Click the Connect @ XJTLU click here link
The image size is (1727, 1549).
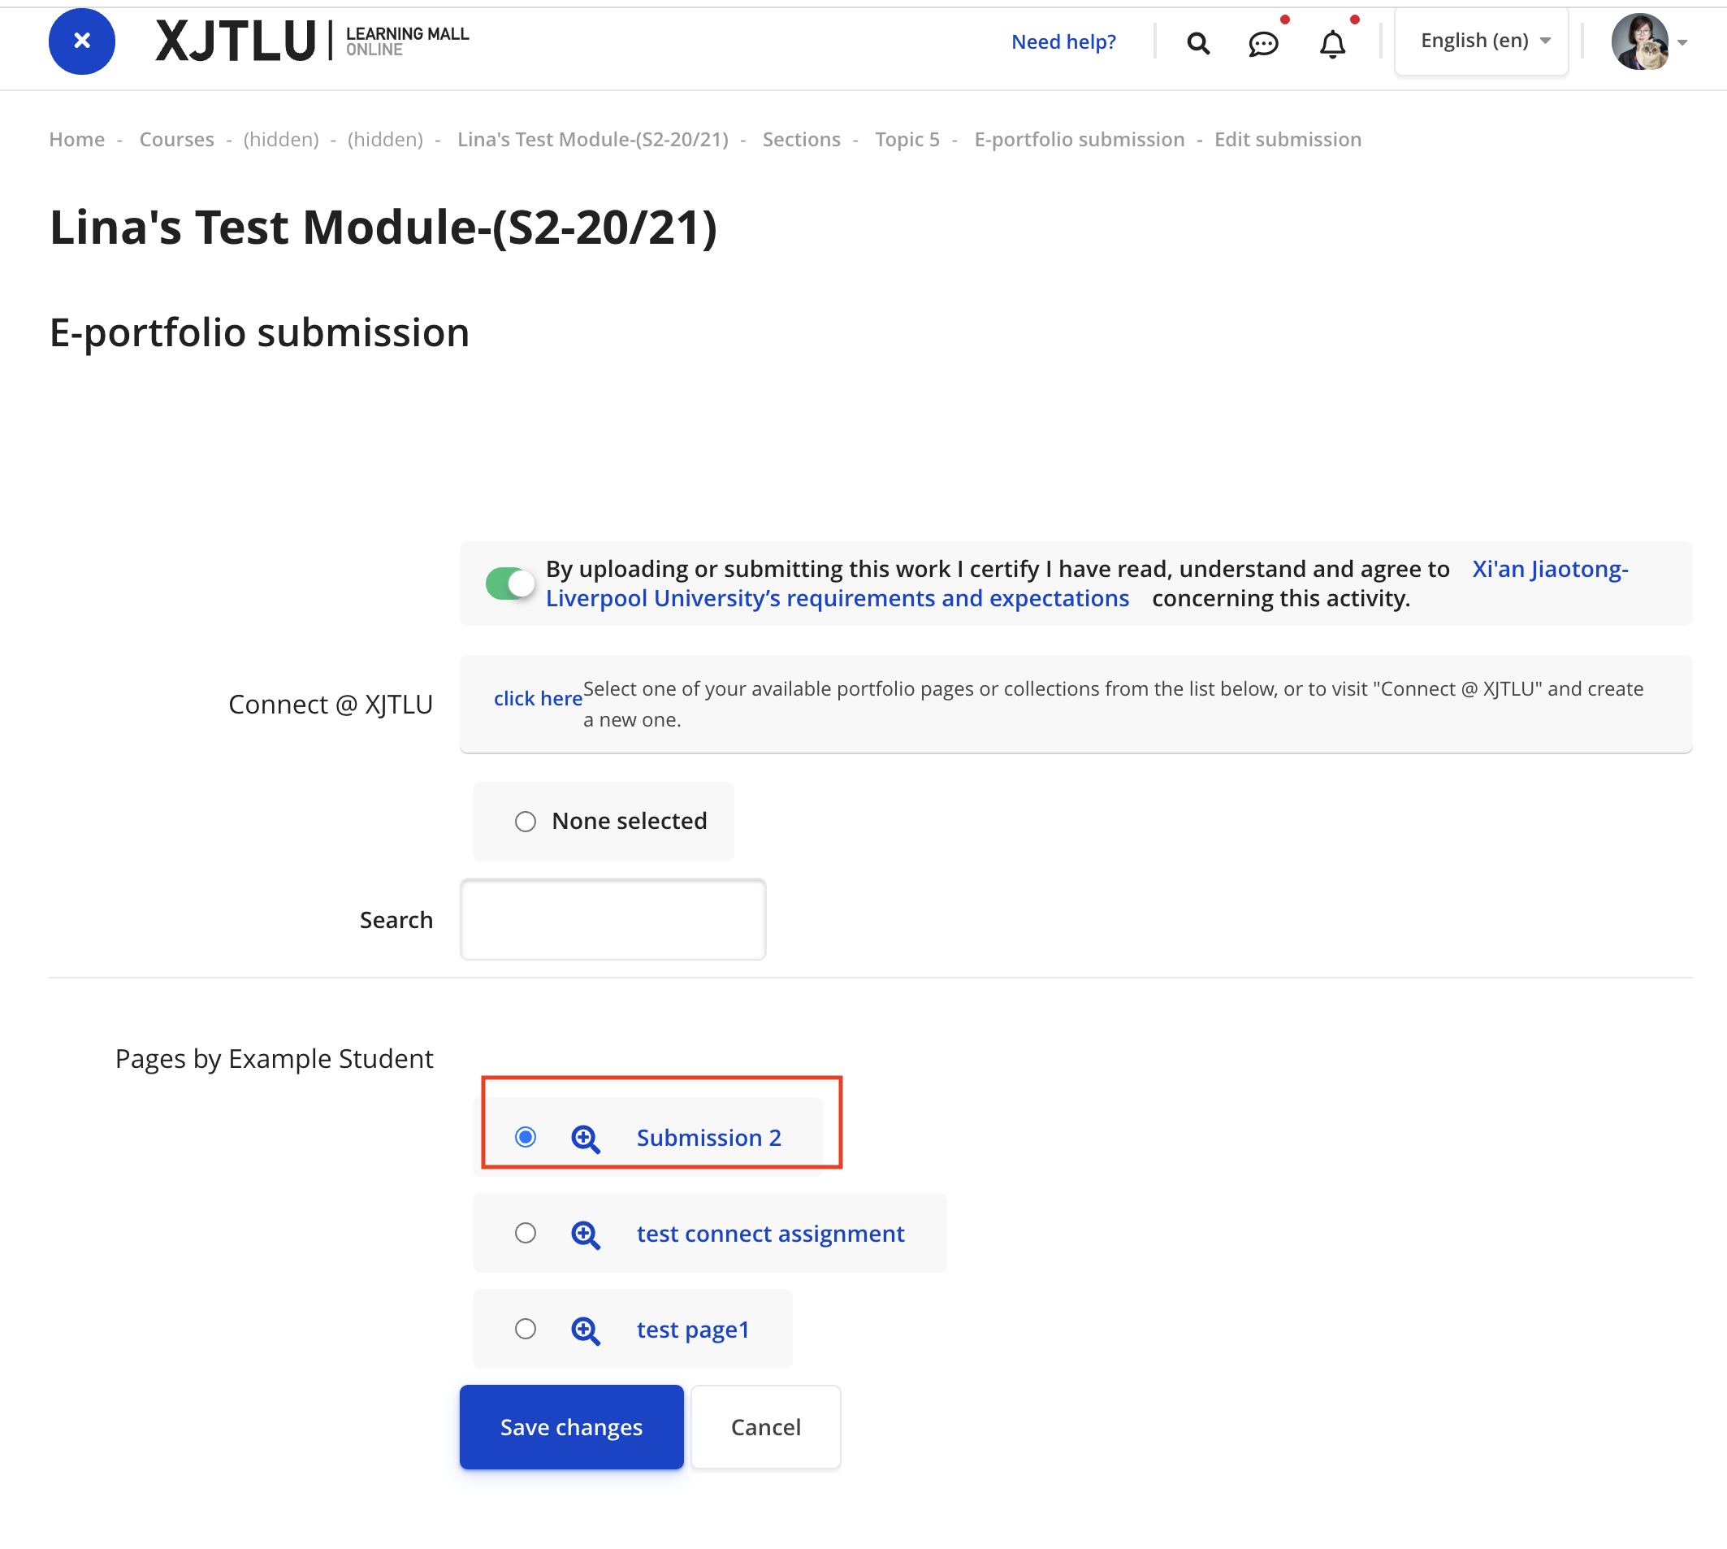pos(534,700)
